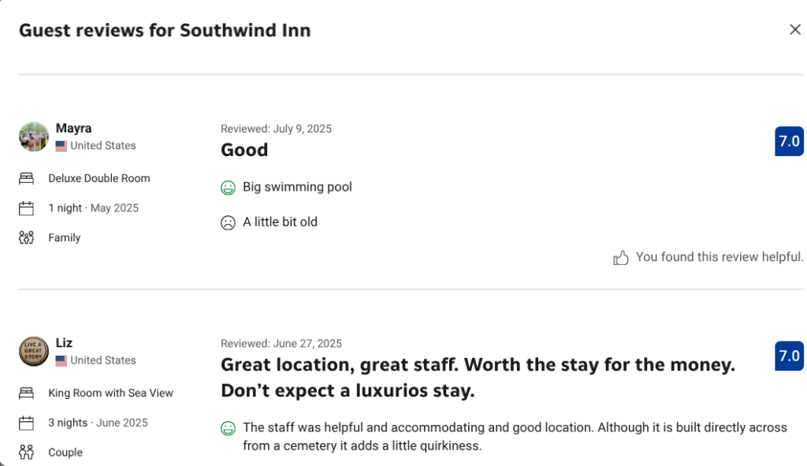
Task: Click the green smiley on Liz's review
Action: (x=228, y=428)
